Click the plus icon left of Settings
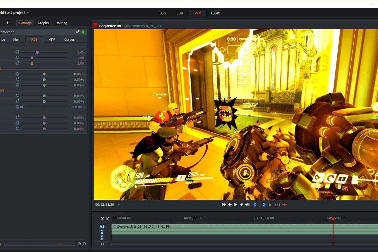This screenshot has height=252, width=378. pos(7,23)
